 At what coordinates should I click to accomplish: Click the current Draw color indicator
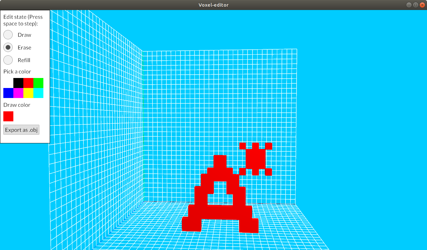click(x=8, y=116)
